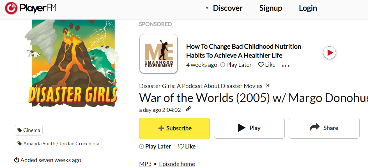Share the episode using Share button
The image size is (368, 168).
pos(324,128)
